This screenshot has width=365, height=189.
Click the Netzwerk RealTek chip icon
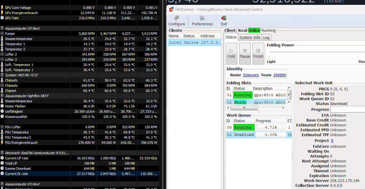[x=2, y=153]
